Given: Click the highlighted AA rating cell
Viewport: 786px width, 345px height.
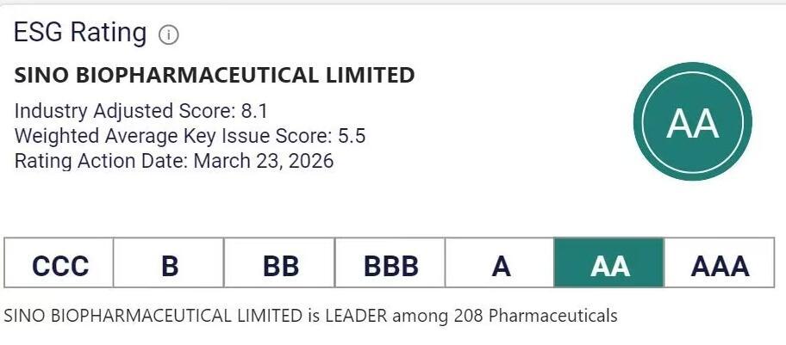Looking at the screenshot, I should (609, 264).
